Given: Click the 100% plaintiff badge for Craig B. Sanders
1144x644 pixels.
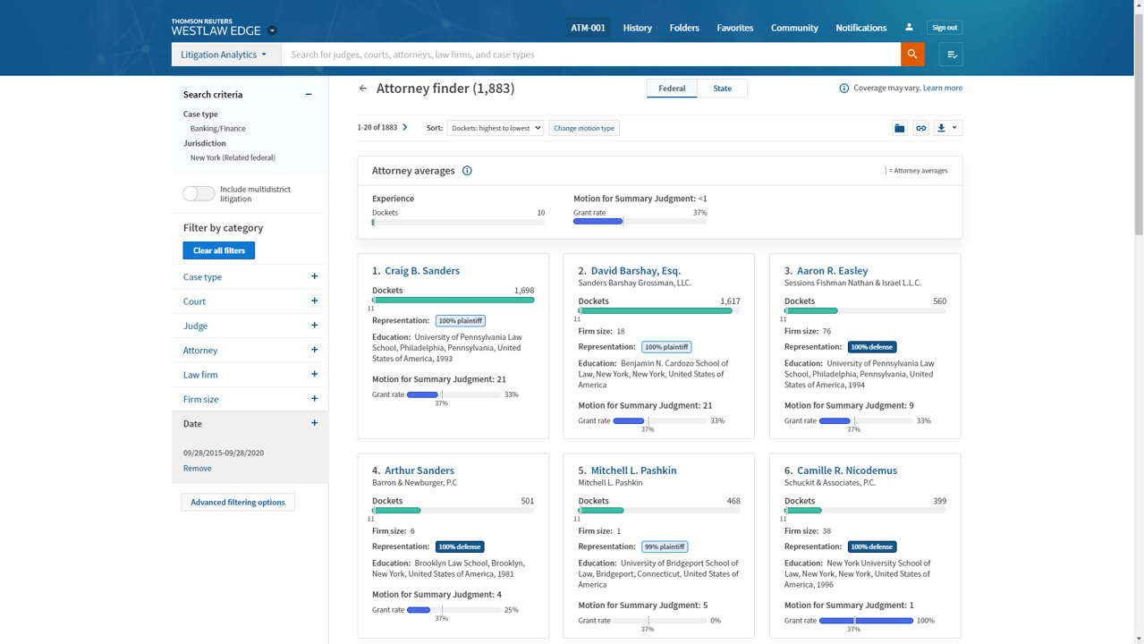Looking at the screenshot, I should (x=461, y=321).
